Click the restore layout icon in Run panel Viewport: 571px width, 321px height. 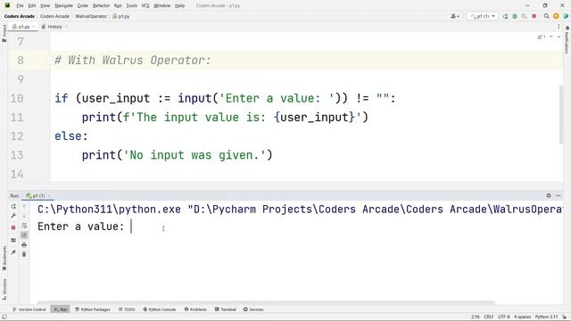(x=13, y=240)
